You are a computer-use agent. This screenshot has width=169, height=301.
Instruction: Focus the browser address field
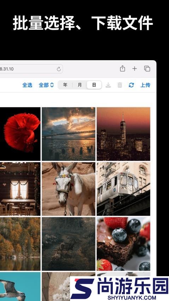coord(31,69)
